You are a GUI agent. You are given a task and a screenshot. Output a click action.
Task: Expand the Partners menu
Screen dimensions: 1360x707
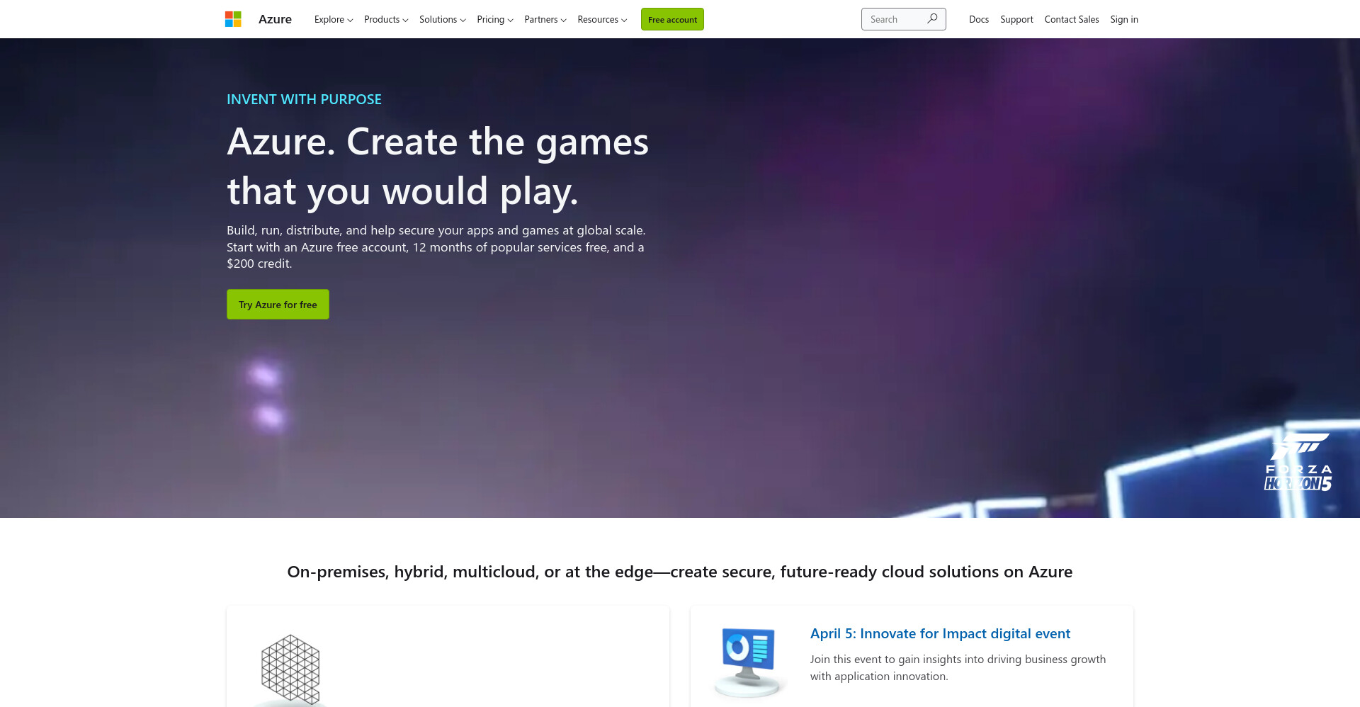pyautogui.click(x=545, y=19)
